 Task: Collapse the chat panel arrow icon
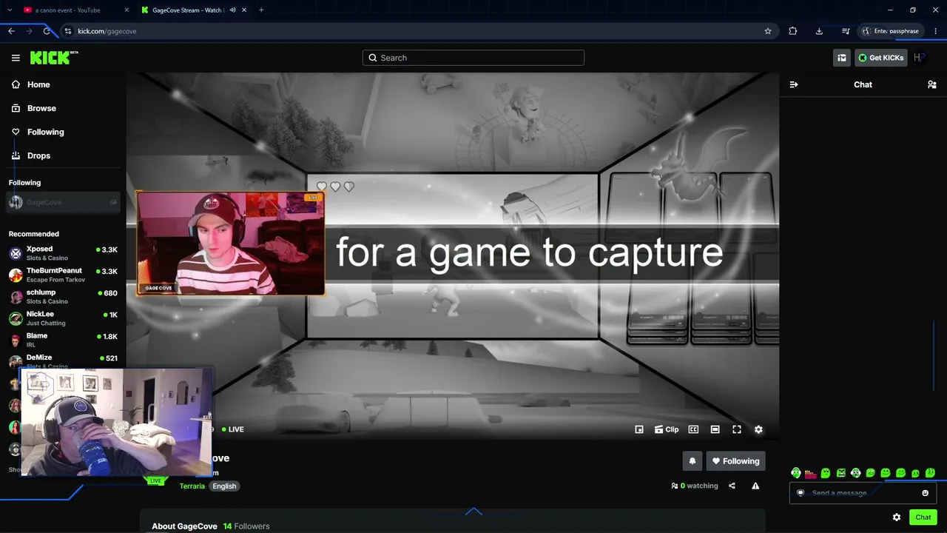point(794,84)
